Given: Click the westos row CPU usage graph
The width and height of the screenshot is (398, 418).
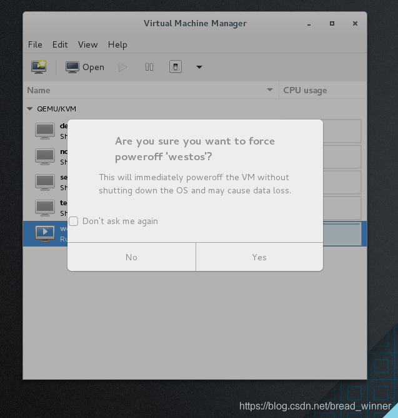Looking at the screenshot, I should point(342,234).
